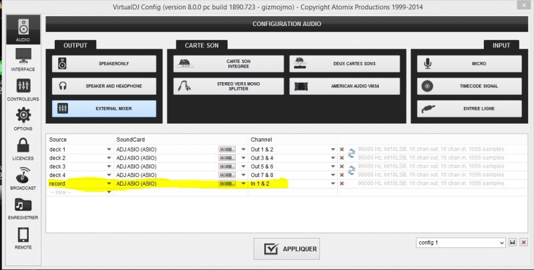Switch to the Audio tab in sidebar
534x270 pixels.
point(23,31)
